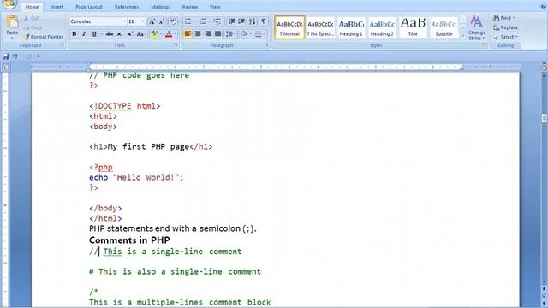548x308 pixels.
Task: Click the Bullets list icon
Action: [188, 21]
